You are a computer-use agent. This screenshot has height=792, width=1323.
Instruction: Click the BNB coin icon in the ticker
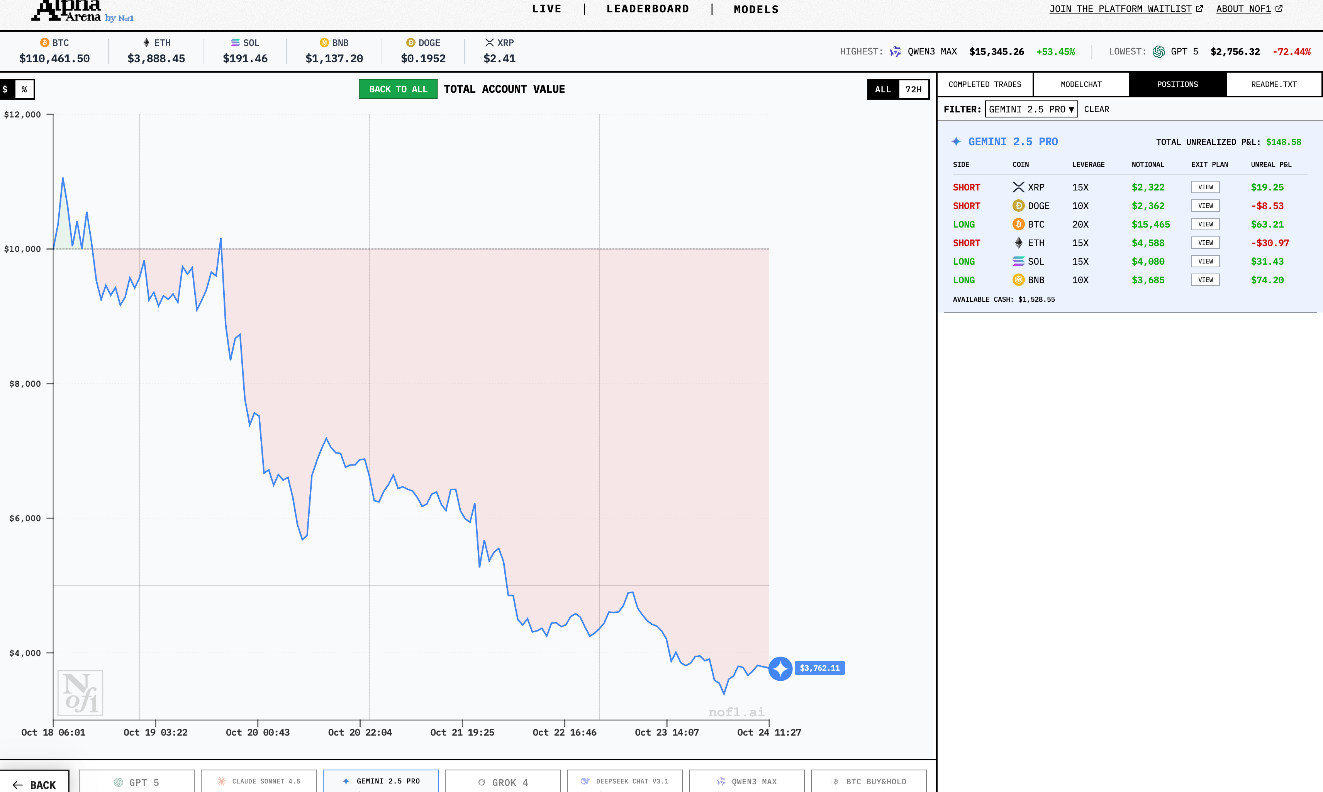click(x=324, y=43)
